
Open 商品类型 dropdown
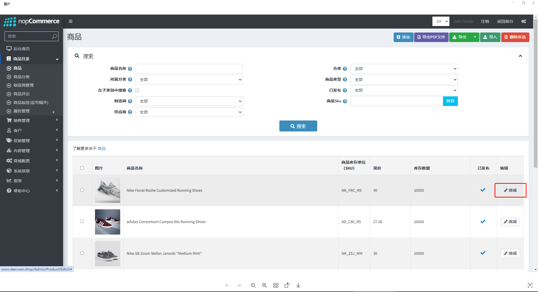coord(404,80)
